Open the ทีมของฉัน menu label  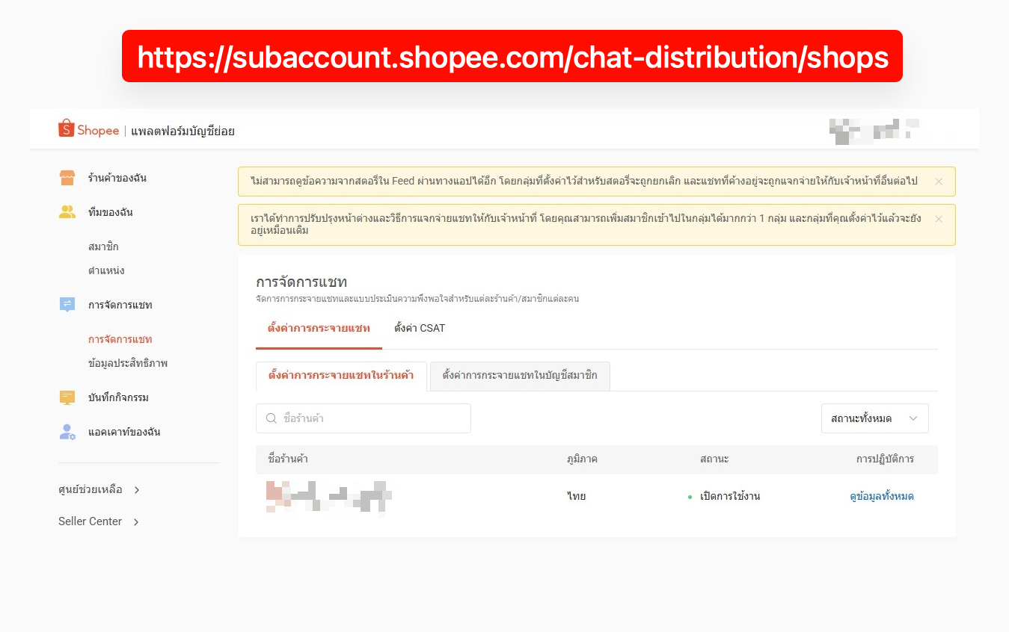point(111,212)
